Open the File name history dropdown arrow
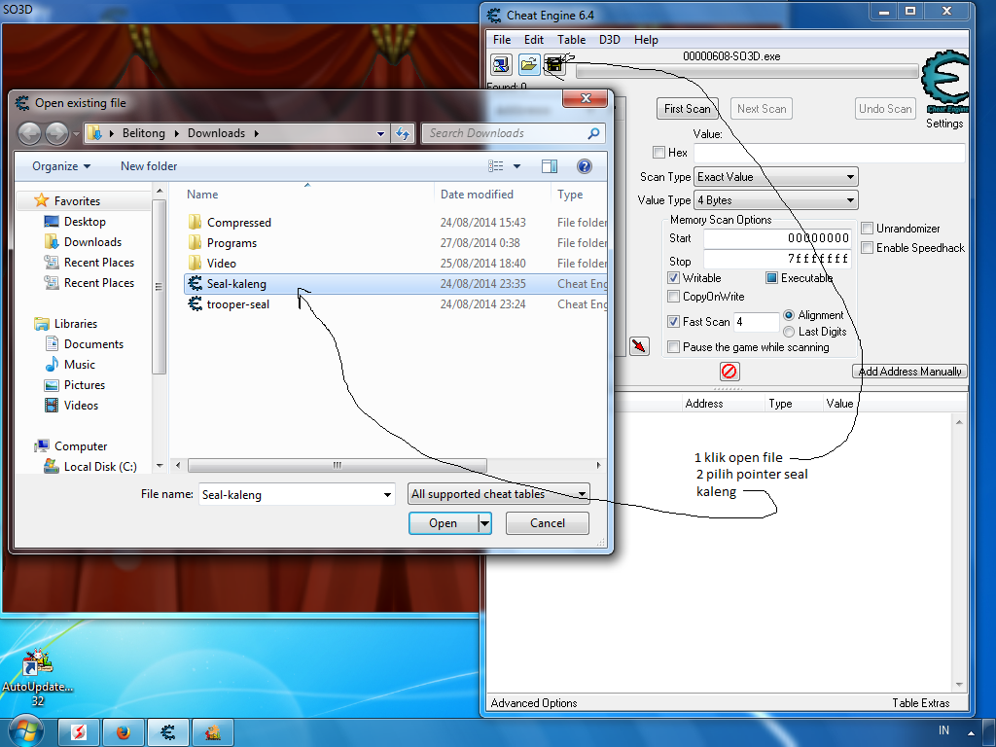This screenshot has width=996, height=747. [387, 495]
